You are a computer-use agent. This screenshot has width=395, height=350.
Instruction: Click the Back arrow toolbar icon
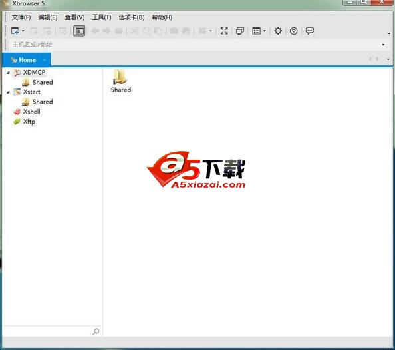click(x=95, y=31)
